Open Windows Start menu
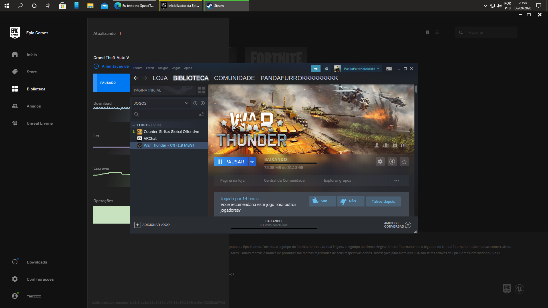 pos(7,6)
